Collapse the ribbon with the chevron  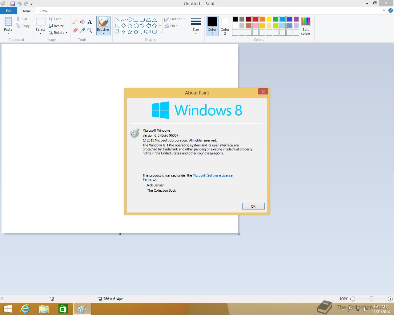click(384, 10)
